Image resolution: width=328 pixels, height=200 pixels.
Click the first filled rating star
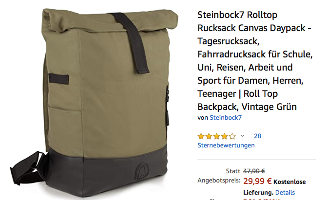tap(201, 136)
